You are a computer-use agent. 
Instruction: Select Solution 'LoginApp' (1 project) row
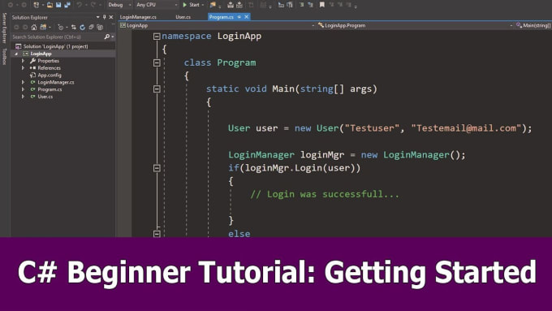pyautogui.click(x=63, y=46)
